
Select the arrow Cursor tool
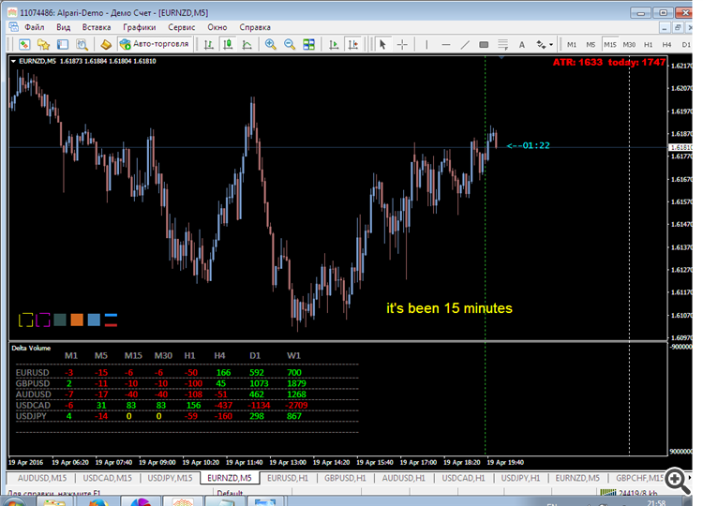point(382,44)
